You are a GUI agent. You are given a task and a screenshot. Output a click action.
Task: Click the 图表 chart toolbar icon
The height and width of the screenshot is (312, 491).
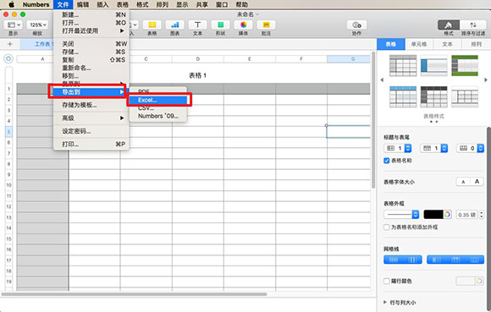(175, 25)
